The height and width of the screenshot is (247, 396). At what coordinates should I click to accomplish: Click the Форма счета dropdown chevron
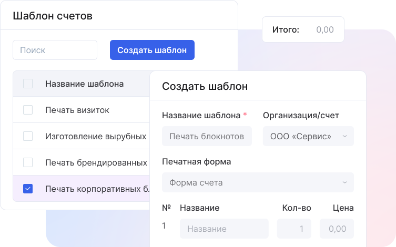click(x=344, y=182)
